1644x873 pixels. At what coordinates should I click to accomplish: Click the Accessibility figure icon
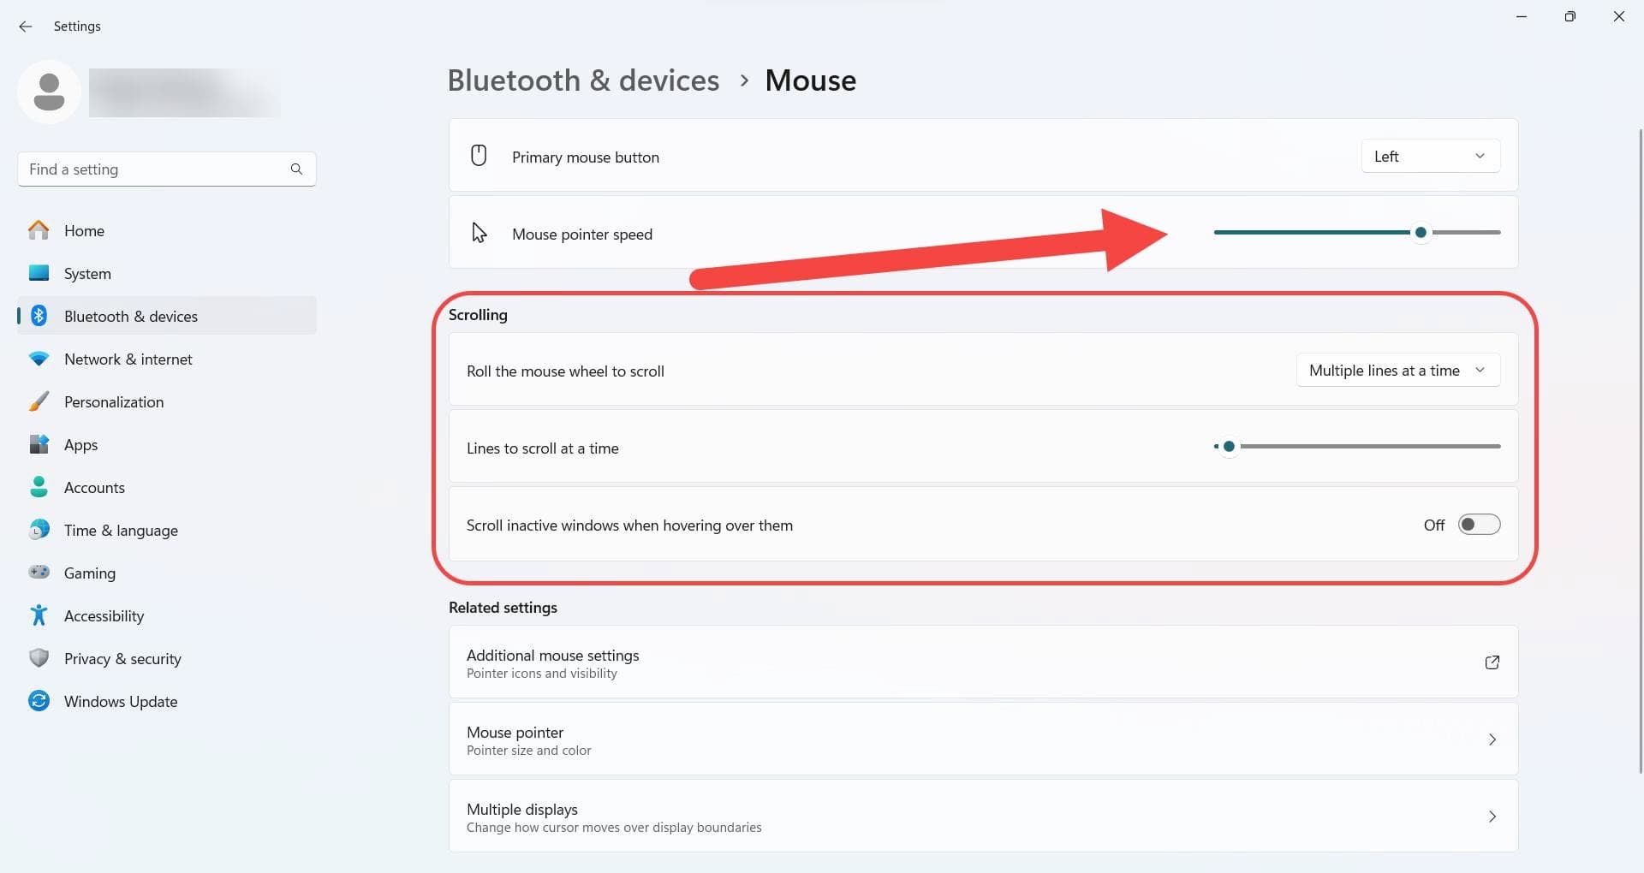(x=39, y=615)
